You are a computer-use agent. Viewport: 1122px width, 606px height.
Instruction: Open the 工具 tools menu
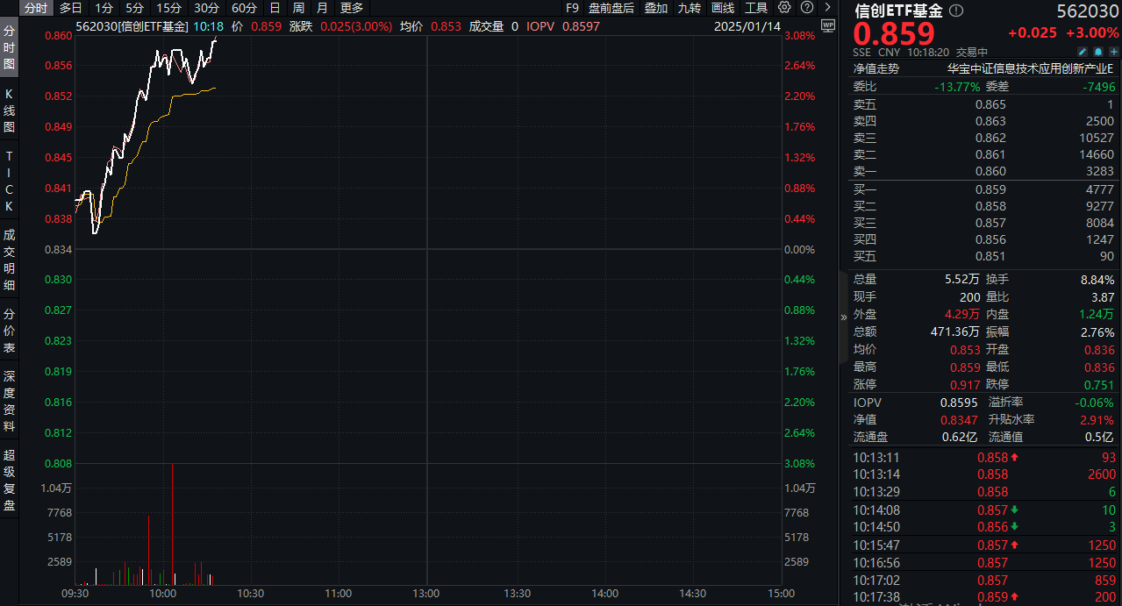coord(756,8)
